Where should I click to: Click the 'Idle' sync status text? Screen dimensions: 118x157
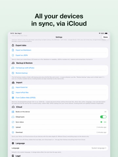[x=105, y=122]
